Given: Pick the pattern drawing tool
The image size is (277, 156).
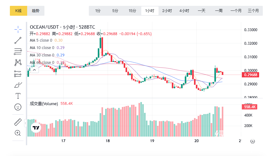Looking at the screenshot, I should (18, 62).
